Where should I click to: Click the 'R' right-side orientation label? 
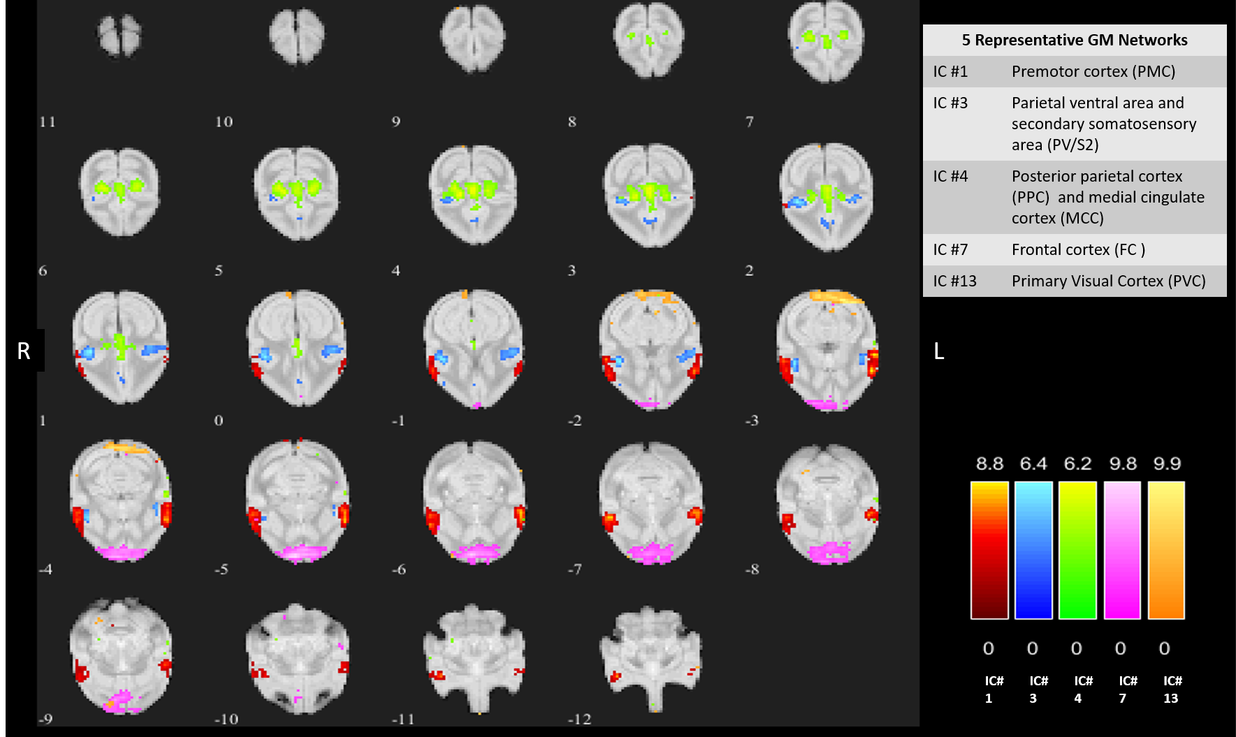pos(24,351)
